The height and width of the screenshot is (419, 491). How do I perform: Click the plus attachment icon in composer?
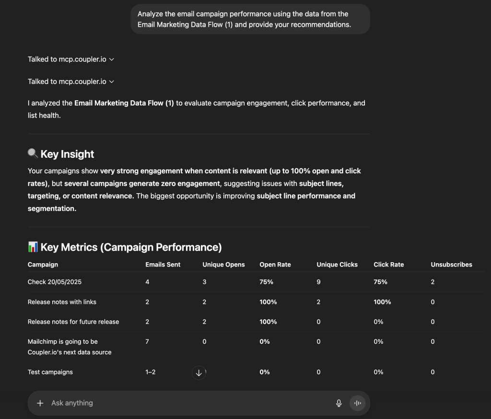click(x=40, y=403)
